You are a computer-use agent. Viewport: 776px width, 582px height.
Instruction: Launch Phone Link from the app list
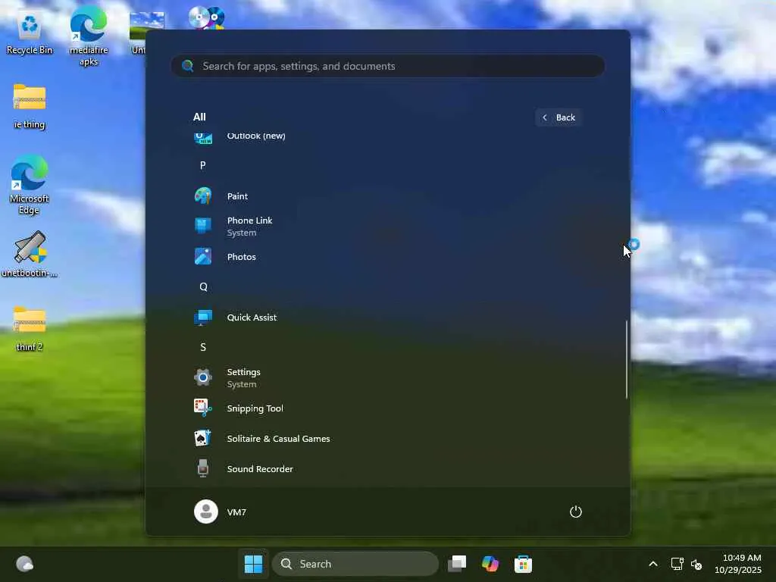pyautogui.click(x=249, y=226)
